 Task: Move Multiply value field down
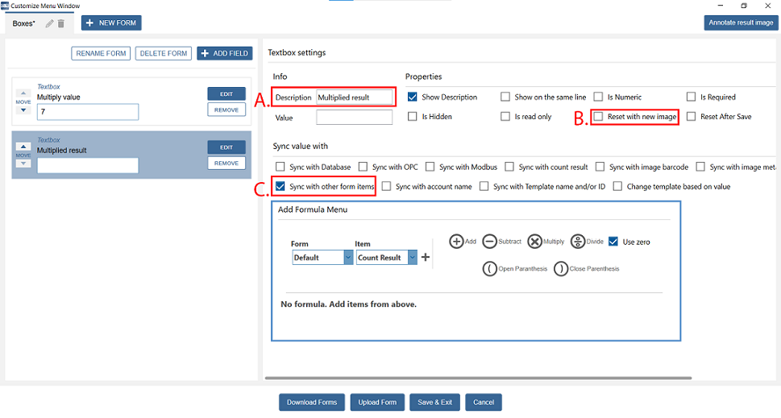[23, 110]
